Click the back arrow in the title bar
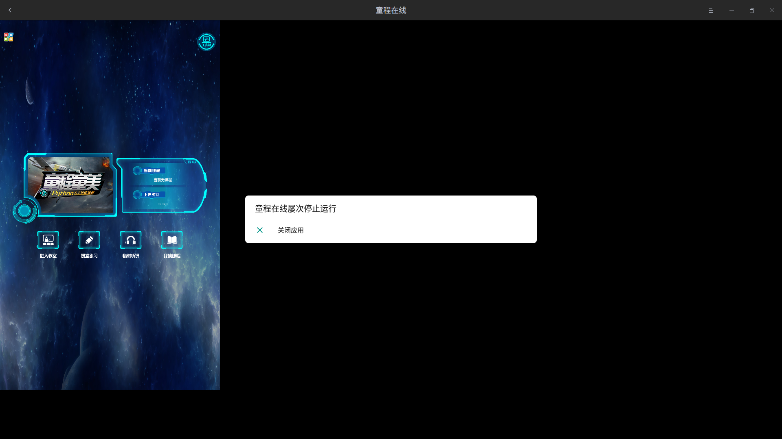 tap(10, 10)
